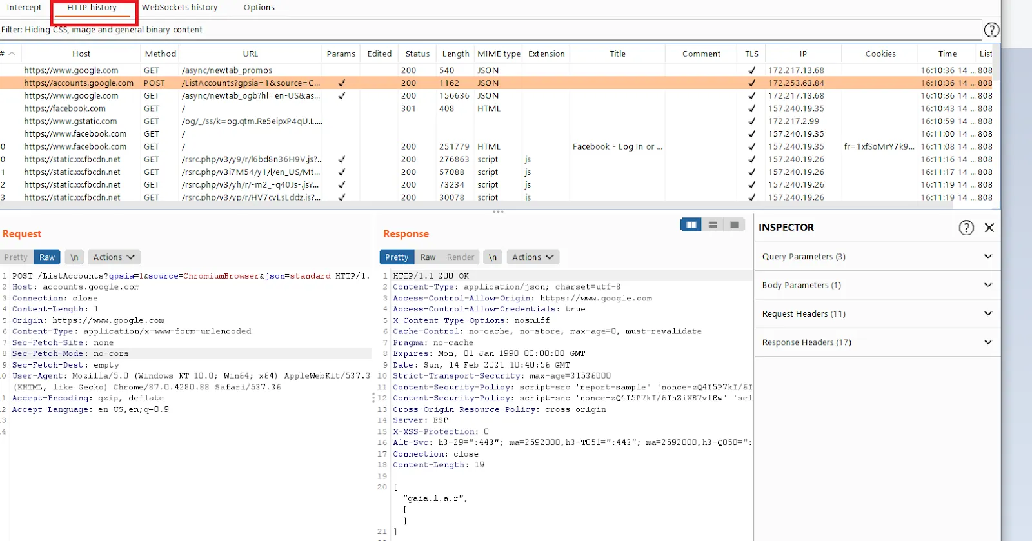Click the "gaia.l.a.r" JSON body line
Screen dimensions: 1032x541
pyautogui.click(x=435, y=498)
